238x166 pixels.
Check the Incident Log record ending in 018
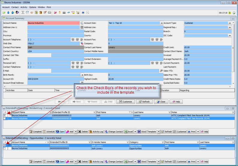[x=5, y=119]
